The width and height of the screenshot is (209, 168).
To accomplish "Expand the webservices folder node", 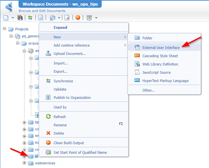I will pos(24,163).
